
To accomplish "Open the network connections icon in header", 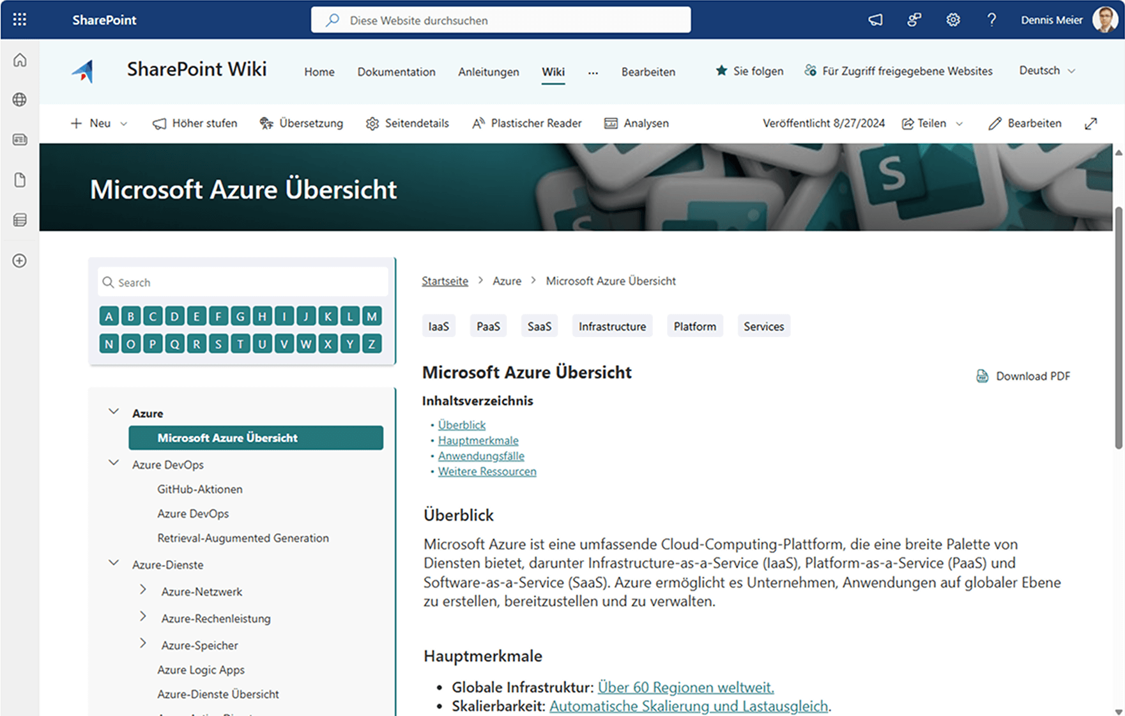I will click(x=914, y=20).
